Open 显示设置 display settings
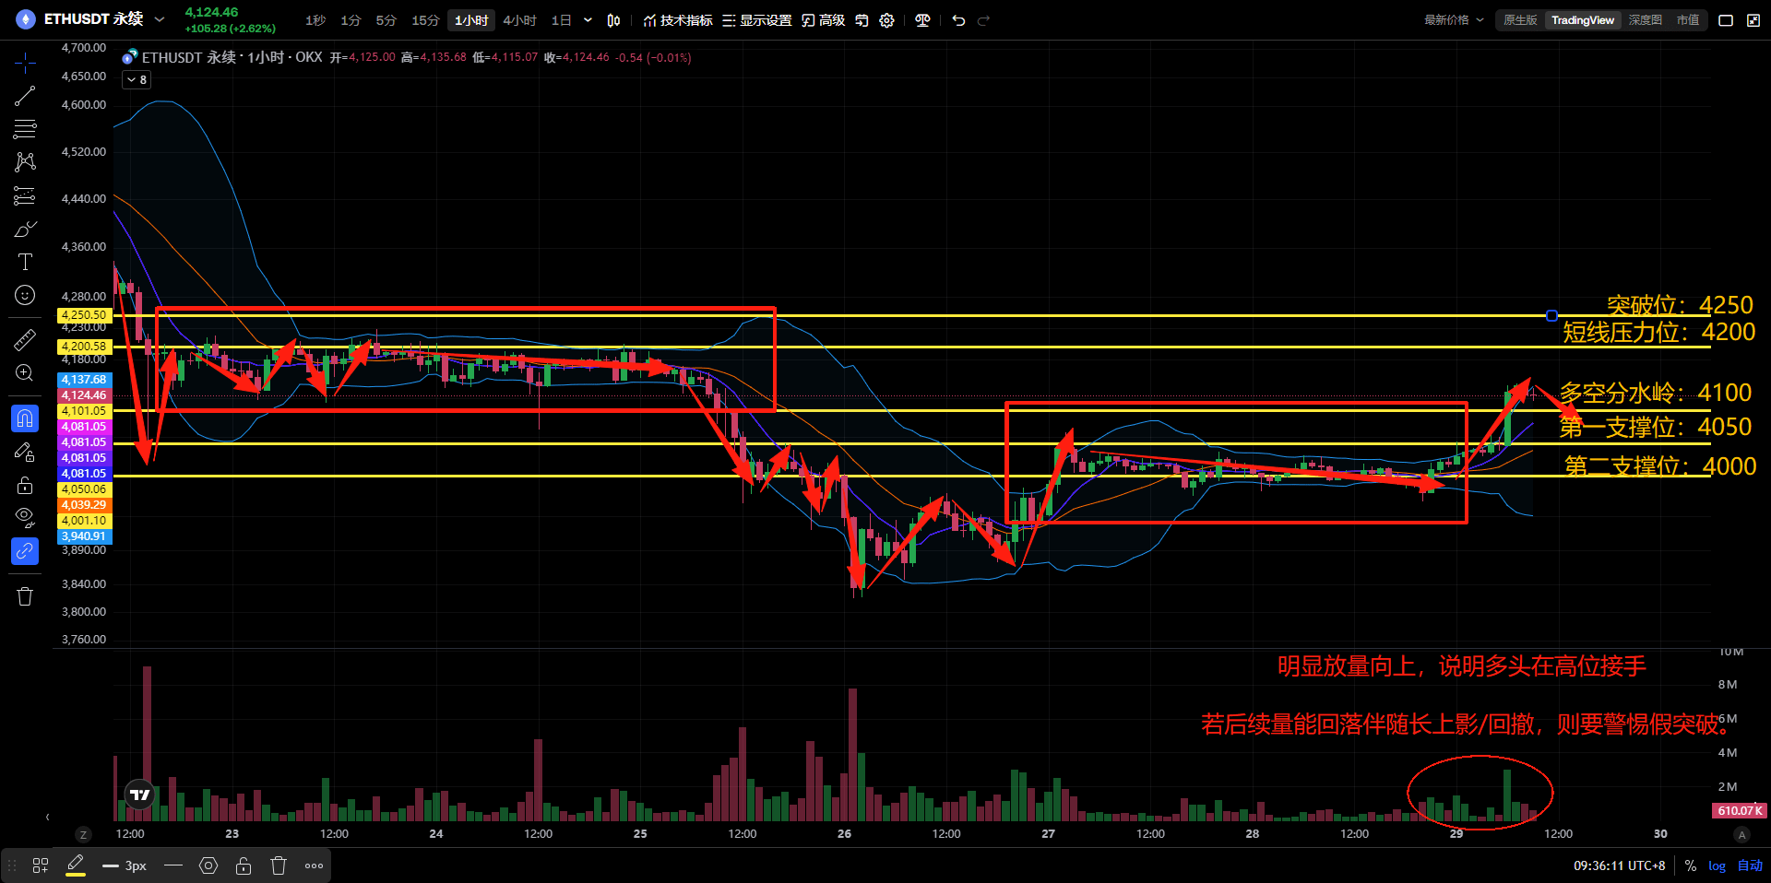Image resolution: width=1771 pixels, height=883 pixels. coord(756,20)
